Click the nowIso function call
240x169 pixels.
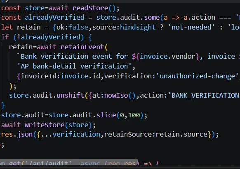[116, 96]
